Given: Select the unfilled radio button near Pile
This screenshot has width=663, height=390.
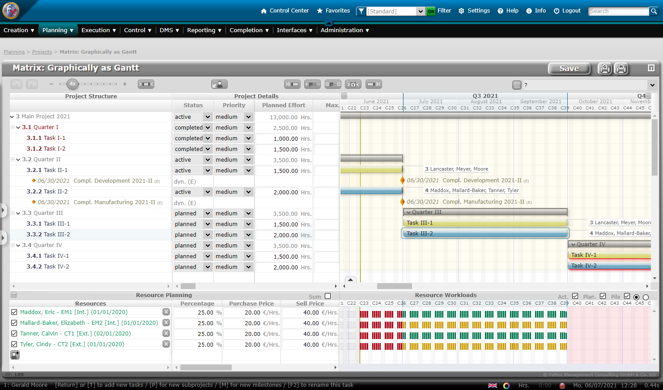Looking at the screenshot, I should [x=646, y=297].
